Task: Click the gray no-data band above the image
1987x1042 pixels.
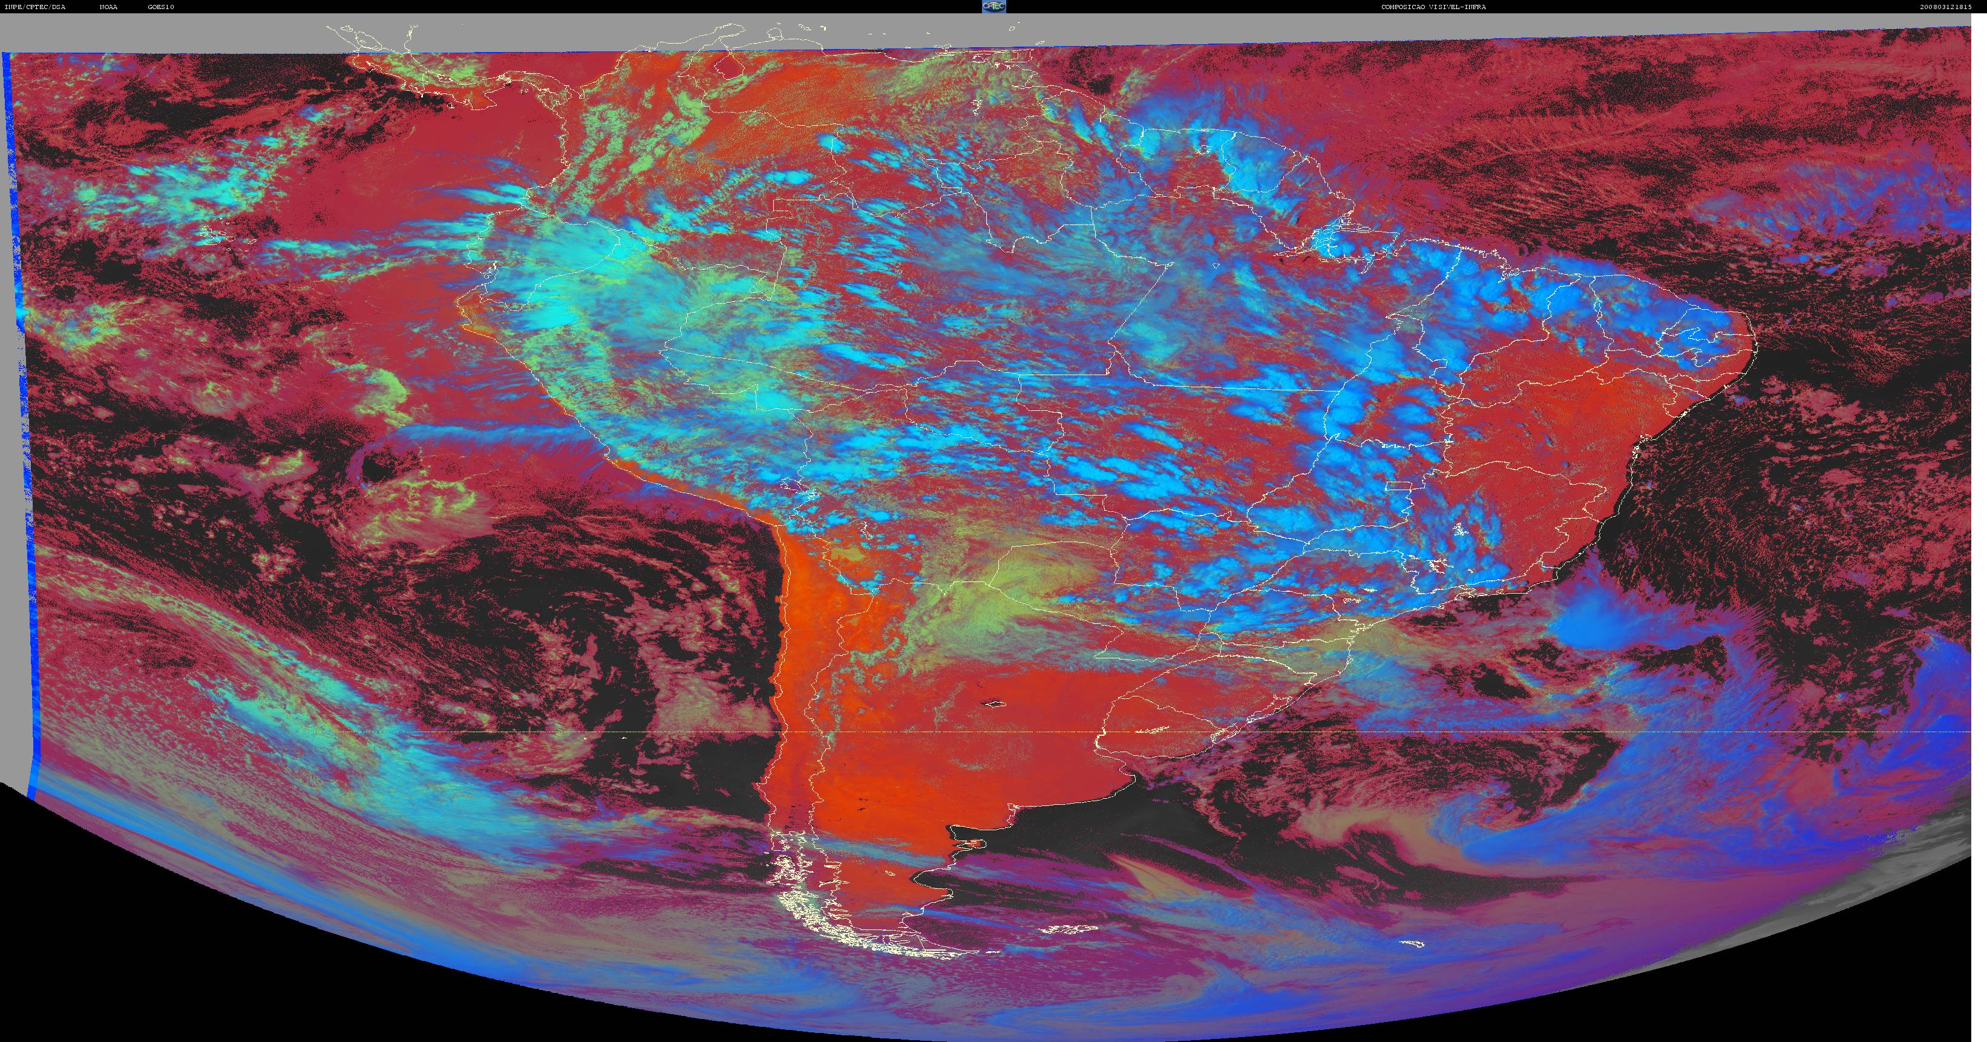Action: (x=993, y=34)
